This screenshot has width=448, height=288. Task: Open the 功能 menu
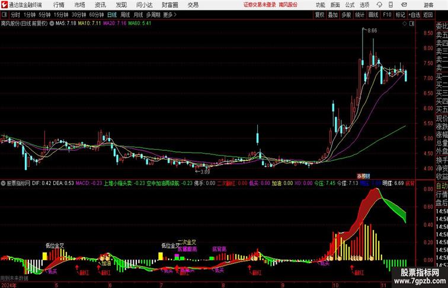click(320, 5)
